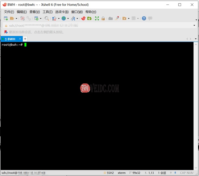Open the 查看(V) menu

point(35,12)
